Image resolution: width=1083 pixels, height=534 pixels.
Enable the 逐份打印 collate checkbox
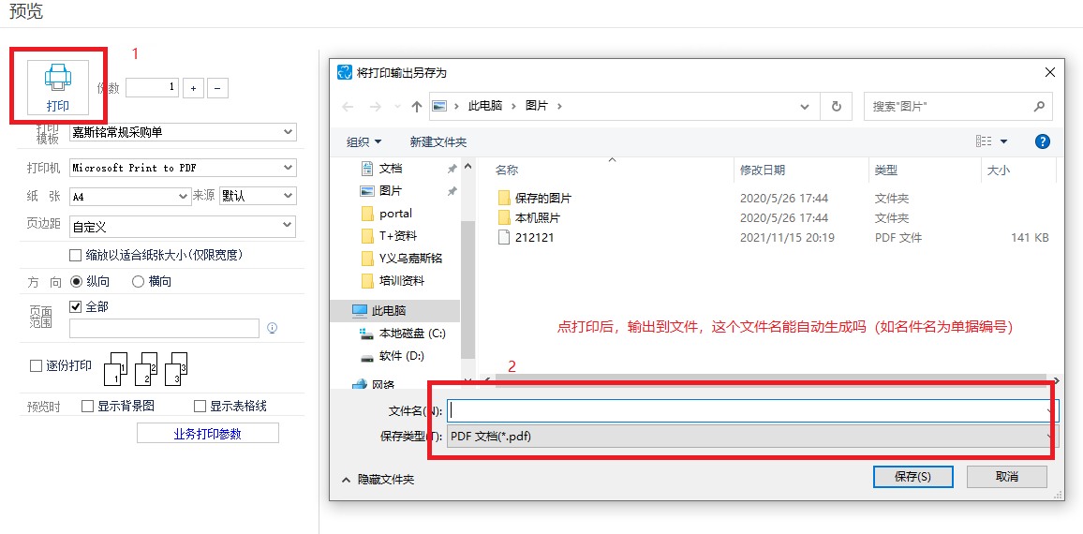pos(36,366)
